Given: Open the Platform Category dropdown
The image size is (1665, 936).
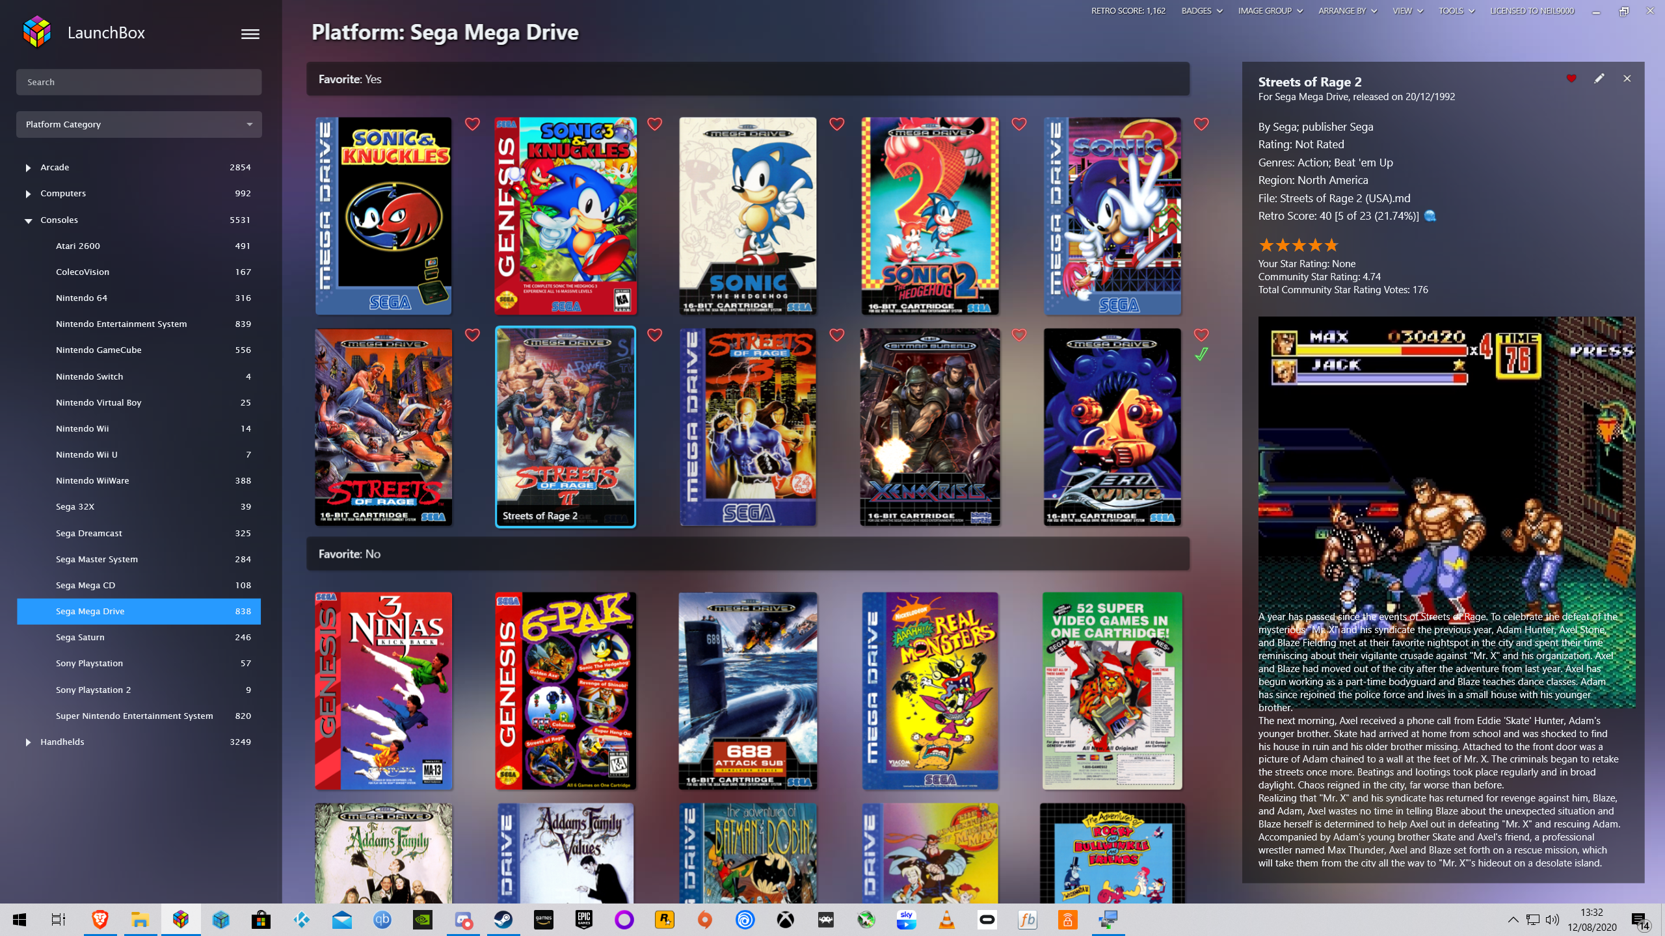Looking at the screenshot, I should 139,124.
